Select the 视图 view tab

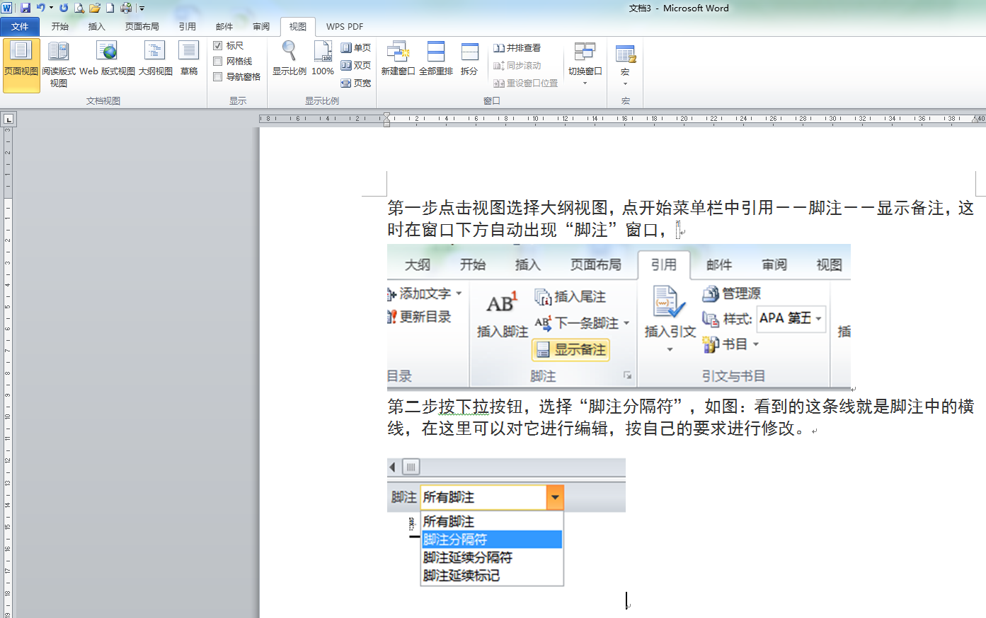click(298, 27)
